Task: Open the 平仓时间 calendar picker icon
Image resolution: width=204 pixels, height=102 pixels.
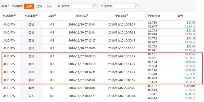Action: coord(137,6)
